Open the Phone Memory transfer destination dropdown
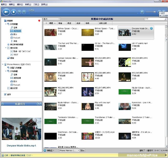Screen dimensions: 168x158 click(x=69, y=150)
